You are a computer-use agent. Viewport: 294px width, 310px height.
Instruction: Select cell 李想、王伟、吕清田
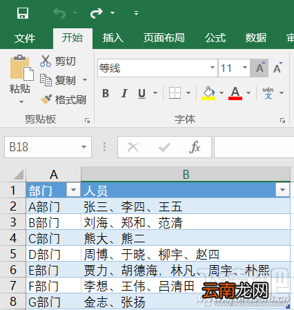coord(186,286)
